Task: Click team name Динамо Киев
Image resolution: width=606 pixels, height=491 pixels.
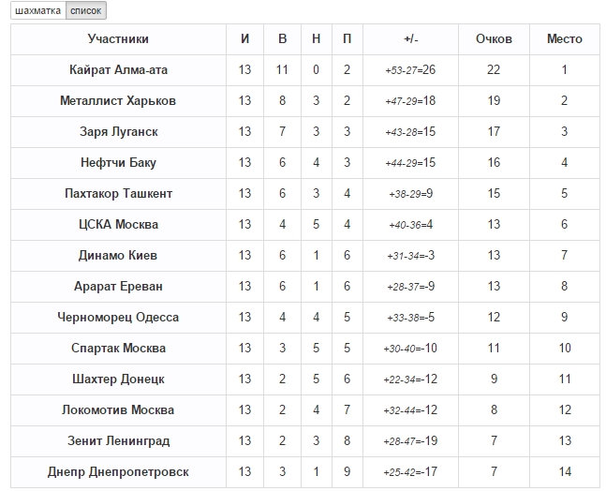Action: 118,256
